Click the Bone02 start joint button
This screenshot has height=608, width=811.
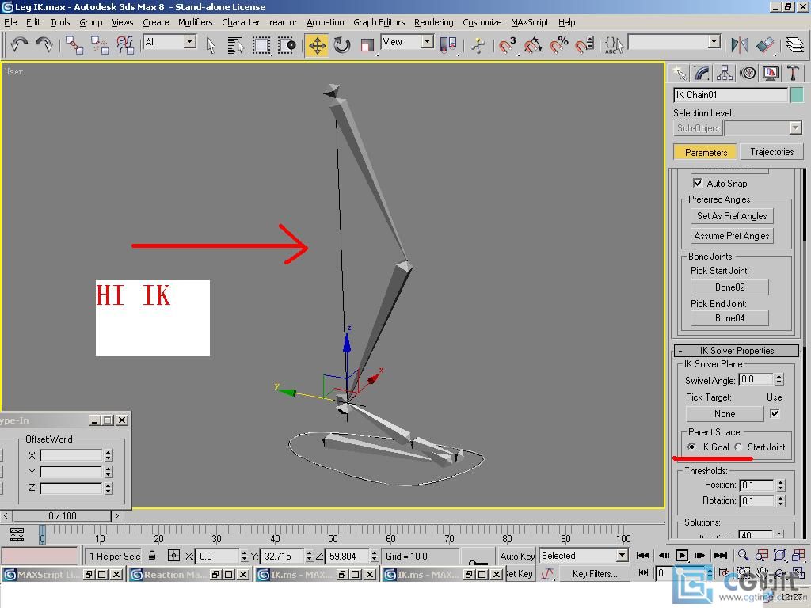(729, 287)
